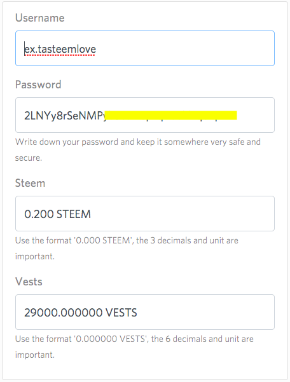
Task: Click the misspelled 'ex.tasteemlove' username text
Action: click(60, 49)
